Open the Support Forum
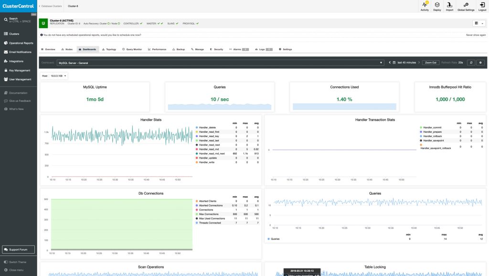This screenshot has height=276, width=489. [18, 249]
